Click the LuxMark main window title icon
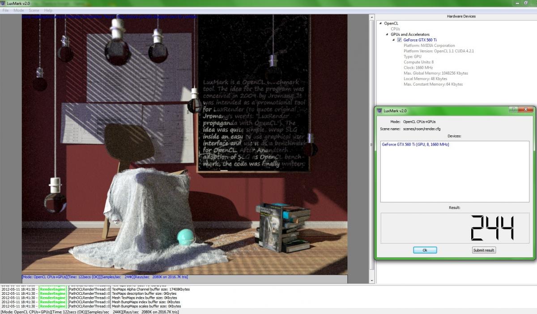The height and width of the screenshot is (314, 537). [x=4, y=3]
